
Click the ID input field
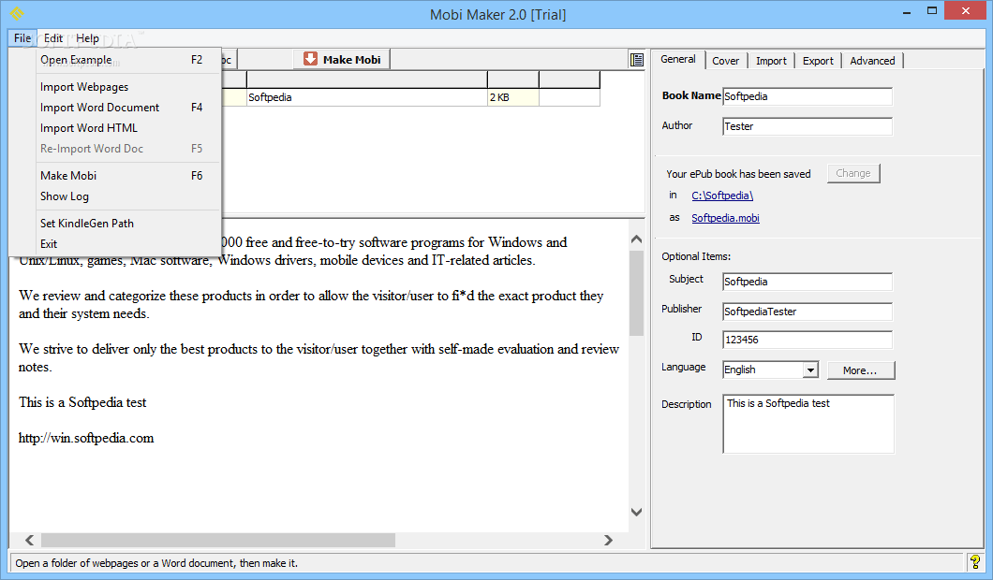click(x=808, y=340)
